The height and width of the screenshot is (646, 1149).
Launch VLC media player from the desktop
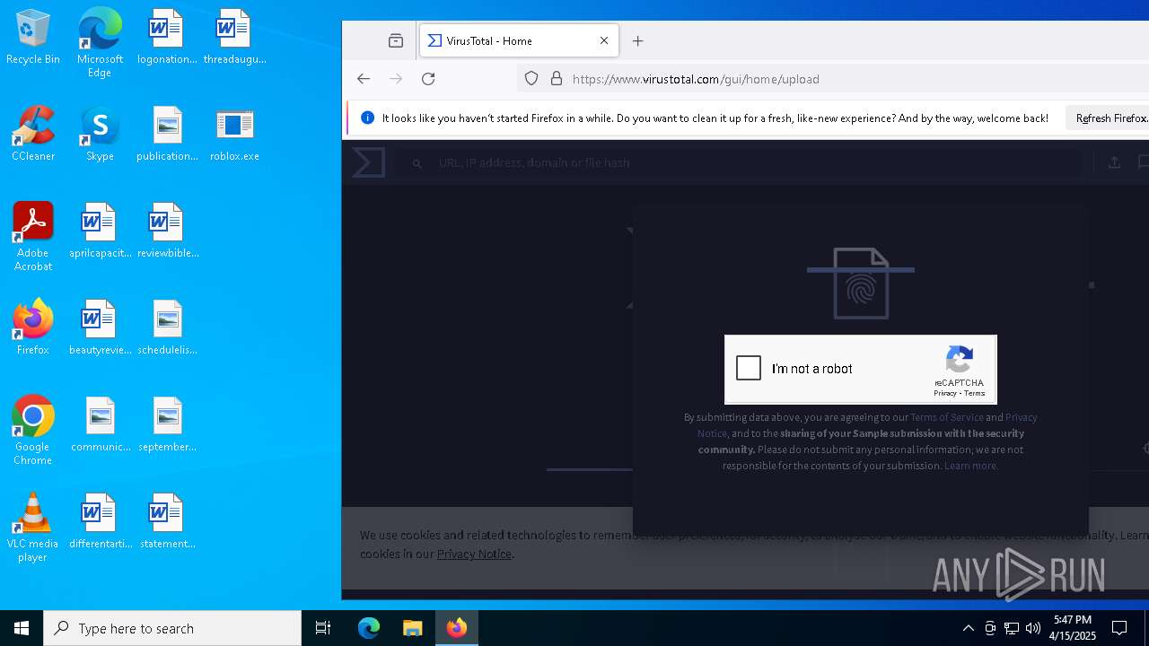point(33,528)
